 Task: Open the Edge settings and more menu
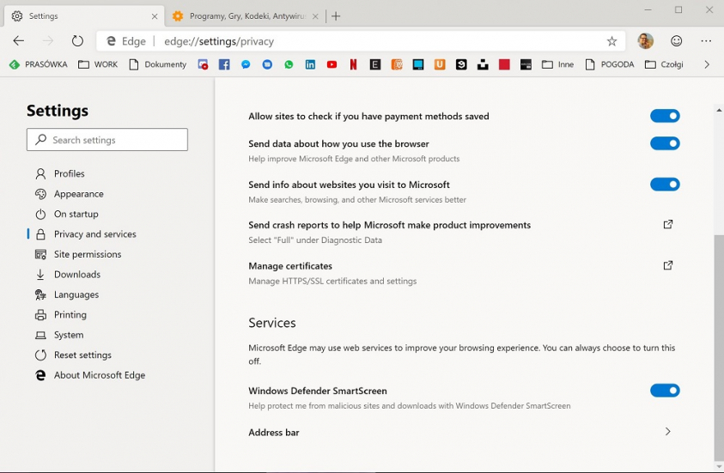(x=706, y=41)
